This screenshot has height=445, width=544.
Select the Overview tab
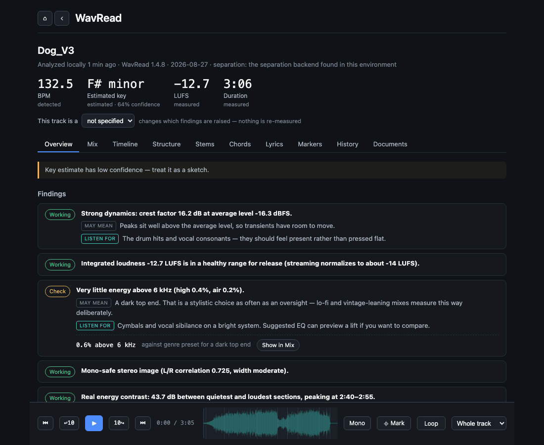tap(58, 144)
